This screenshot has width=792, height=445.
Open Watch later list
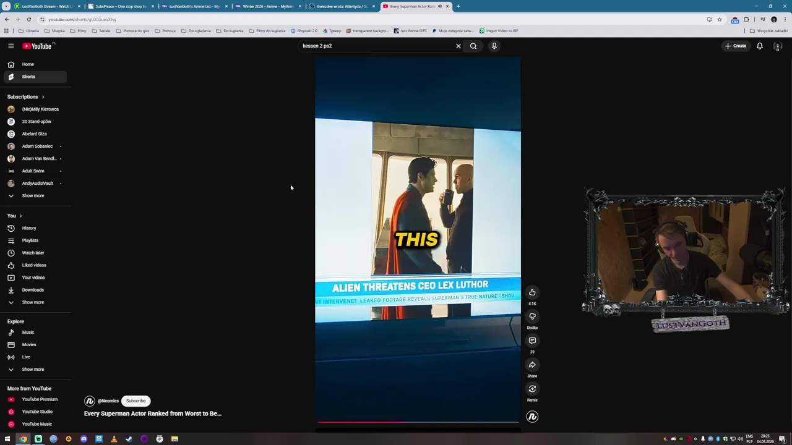click(34, 253)
